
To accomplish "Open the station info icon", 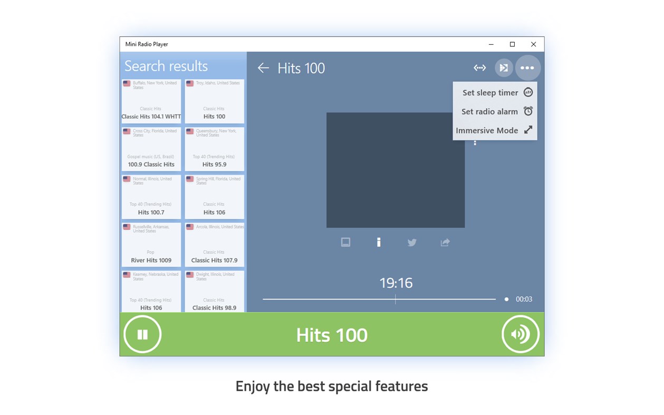I will [379, 242].
